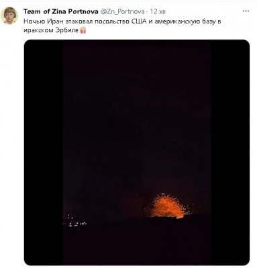
Task: Open the three-dot more options menu
Action: 247,11
